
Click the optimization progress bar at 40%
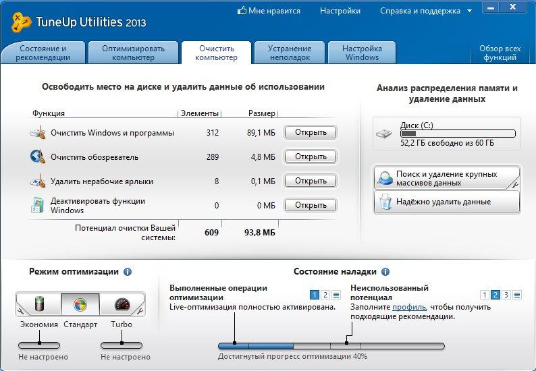click(x=331, y=346)
